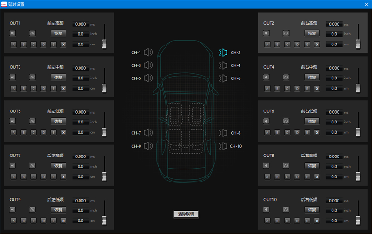The image size is (372, 234).
Task: Click 恢复 (restore) in the OUT10 panel
Action: [312, 209]
